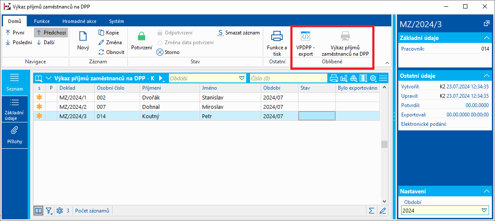Screen dimensions: 495x221
Task: Collapse the Ostatní údaje panel section
Action: tap(486, 76)
